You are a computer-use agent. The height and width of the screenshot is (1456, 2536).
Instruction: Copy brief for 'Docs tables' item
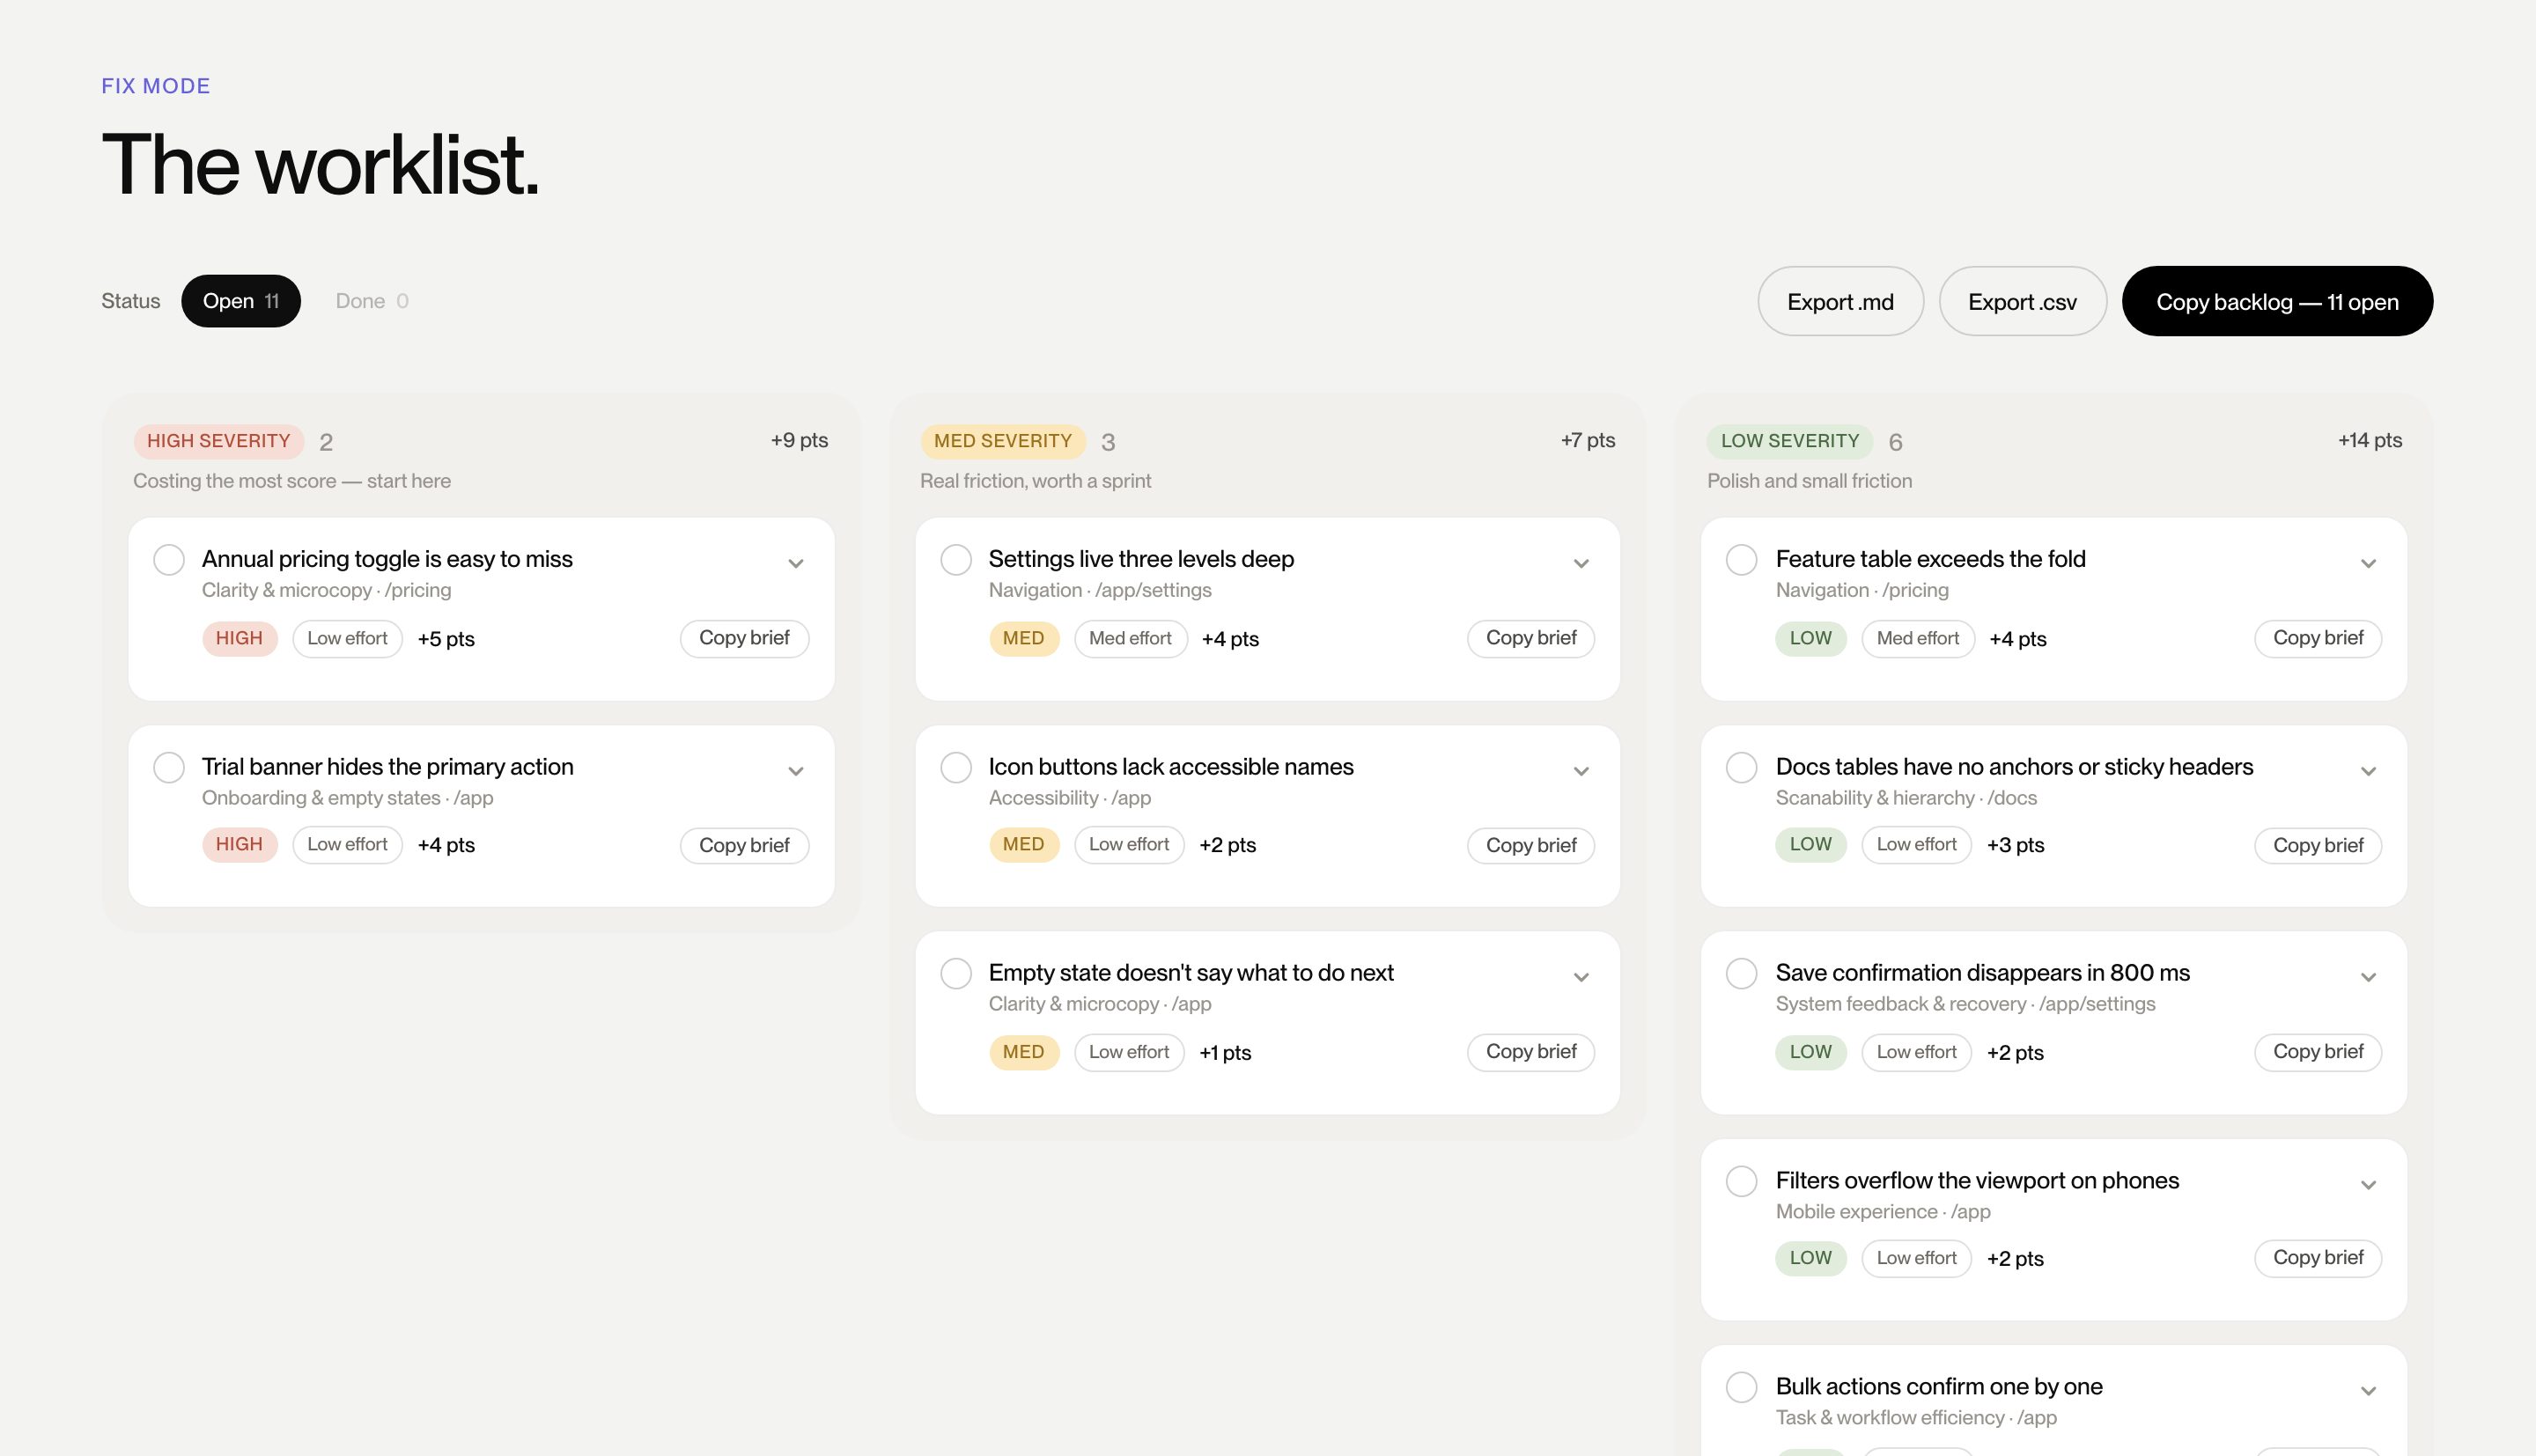[2318, 845]
